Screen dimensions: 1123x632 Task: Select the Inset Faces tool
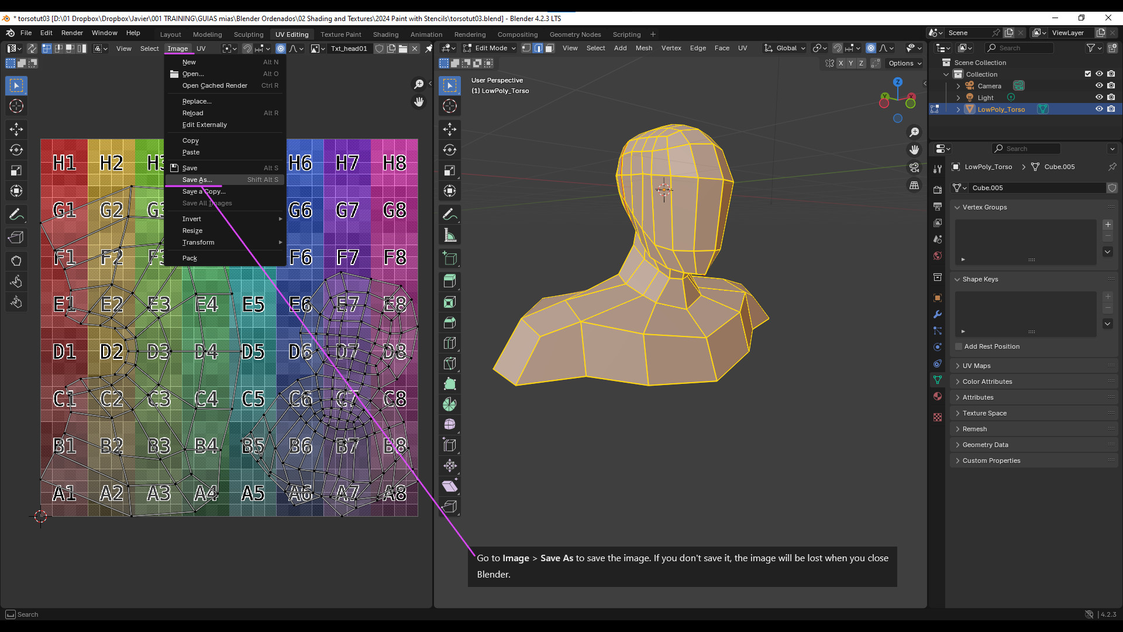tap(450, 302)
